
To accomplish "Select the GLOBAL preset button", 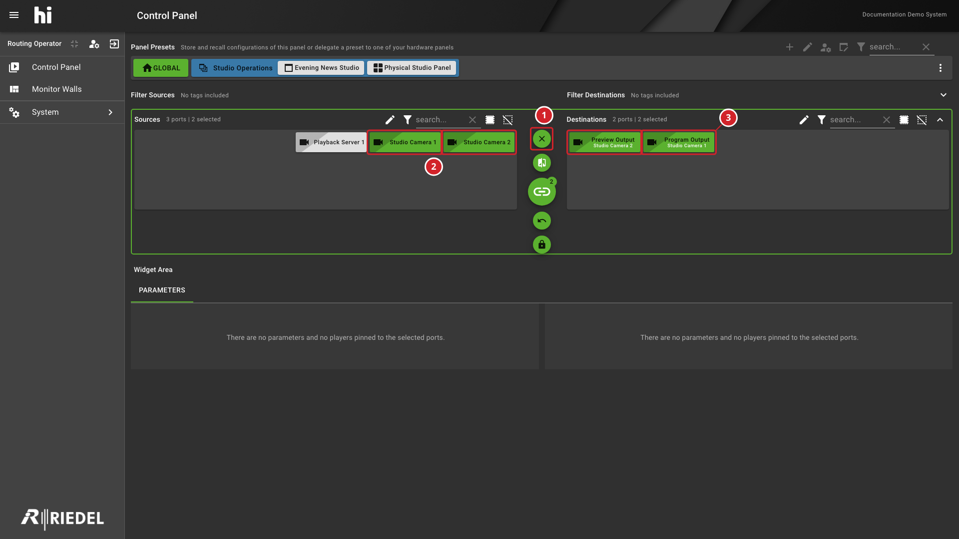I will click(161, 68).
